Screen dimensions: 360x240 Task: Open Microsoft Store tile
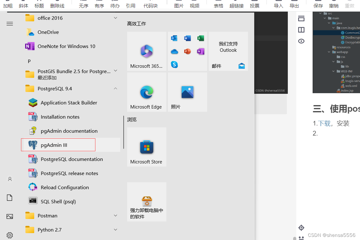coord(147,147)
